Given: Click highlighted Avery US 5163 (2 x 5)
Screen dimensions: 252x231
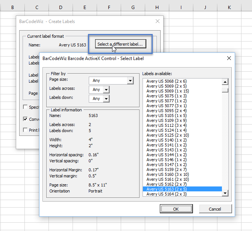Looking at the screenshot, I should pos(182,189).
